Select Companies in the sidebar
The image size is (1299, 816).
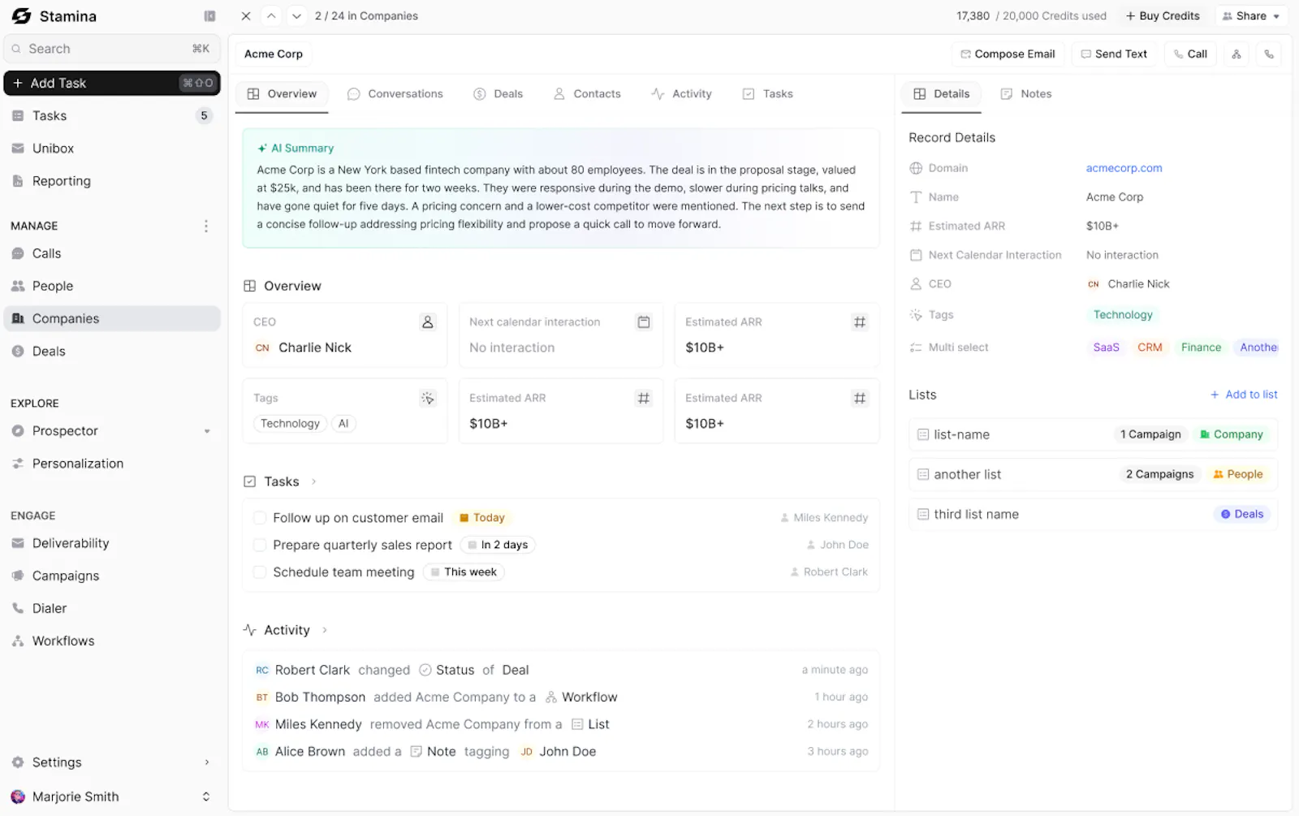pyautogui.click(x=112, y=318)
